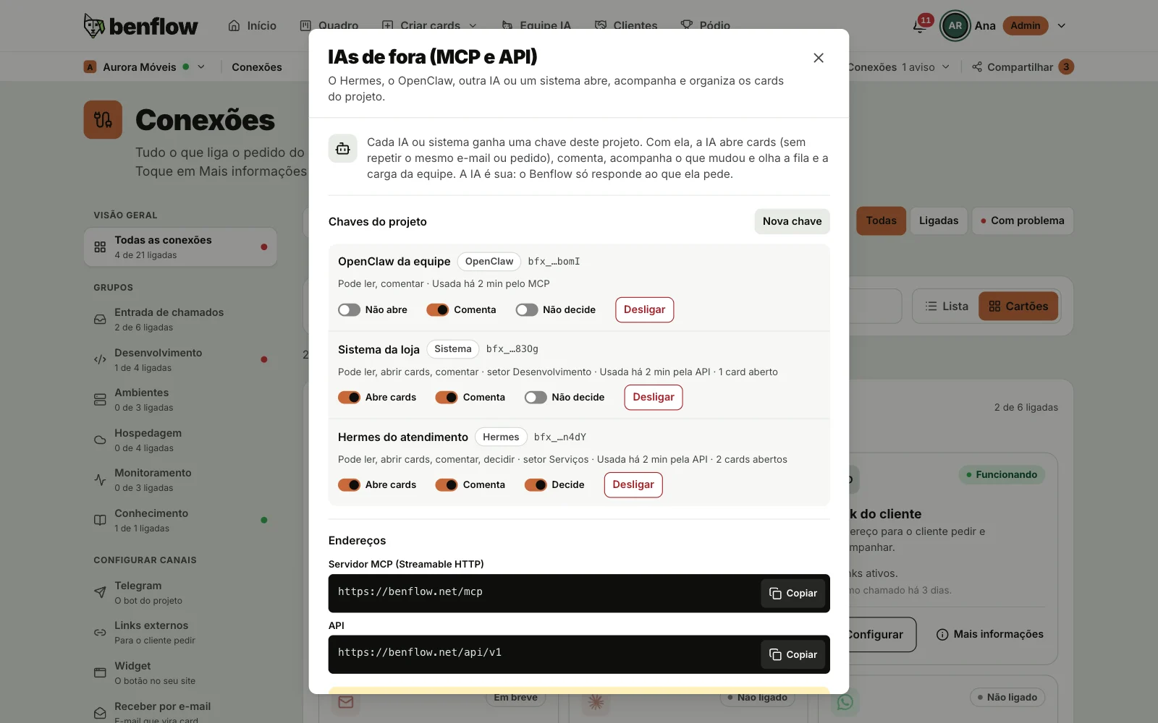Expand the Aurora Móveis project selector

click(201, 67)
